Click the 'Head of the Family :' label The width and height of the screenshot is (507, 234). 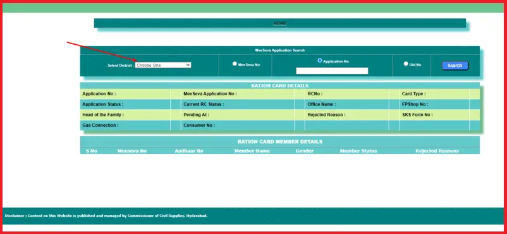click(x=103, y=115)
